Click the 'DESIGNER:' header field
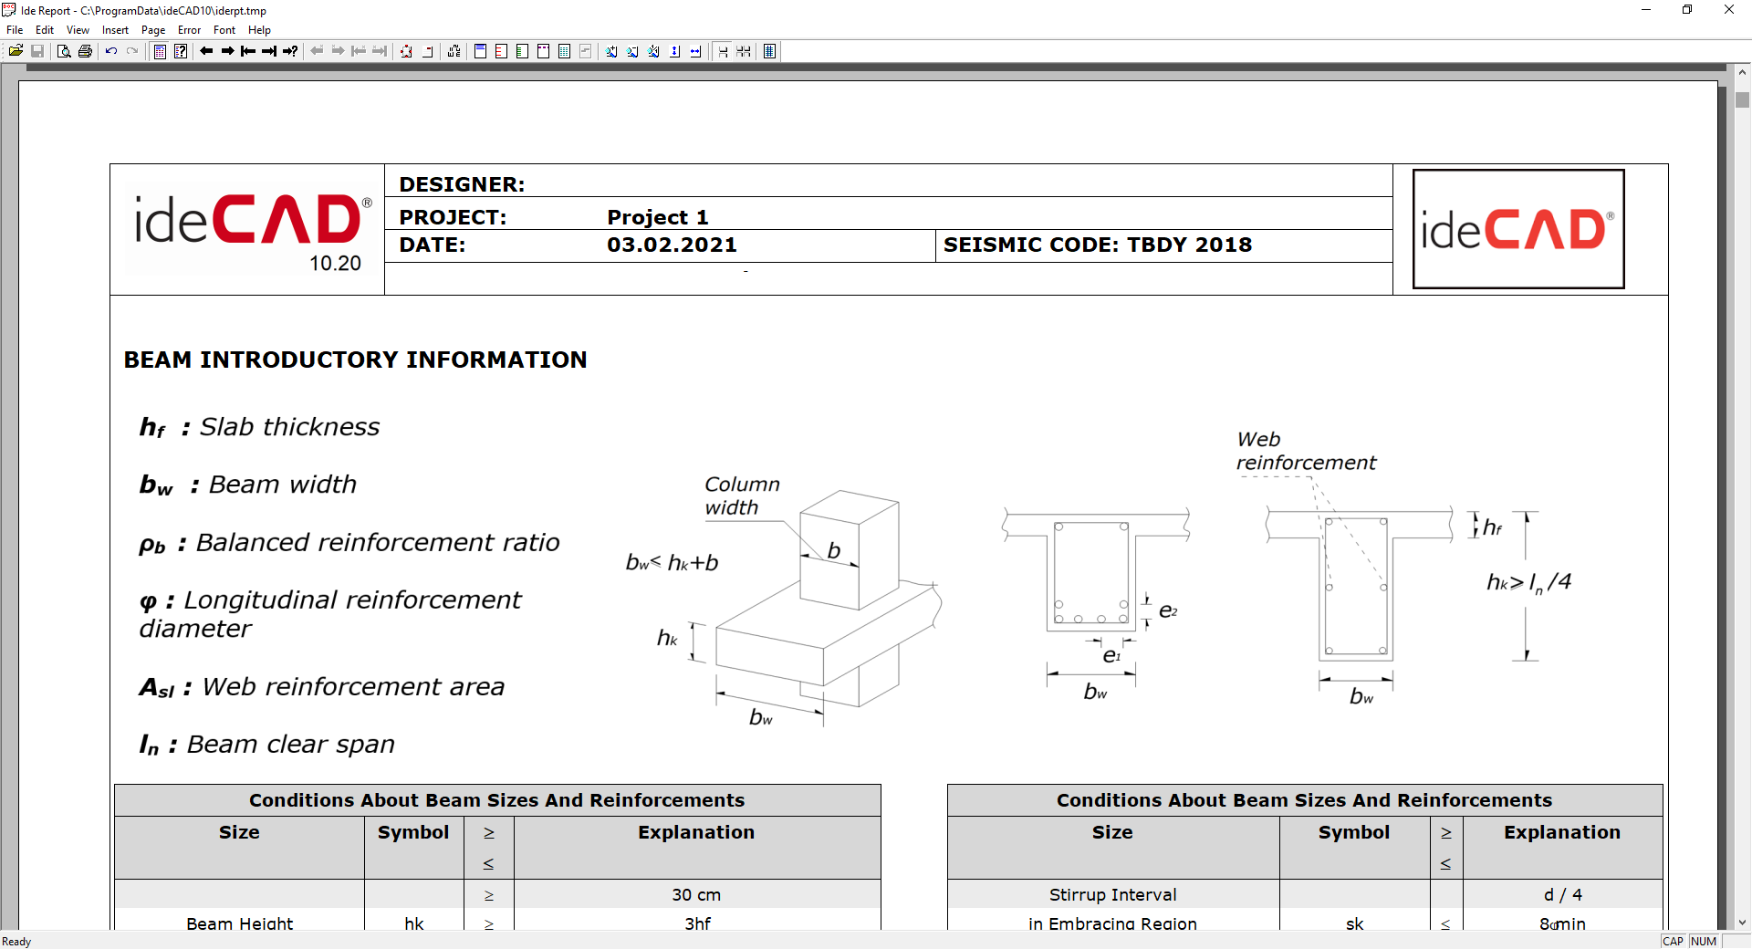 point(462,184)
